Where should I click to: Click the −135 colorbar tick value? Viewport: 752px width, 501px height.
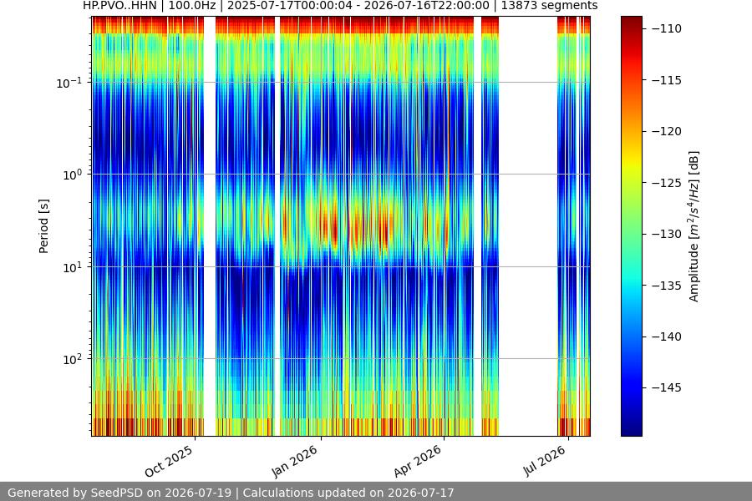(667, 286)
